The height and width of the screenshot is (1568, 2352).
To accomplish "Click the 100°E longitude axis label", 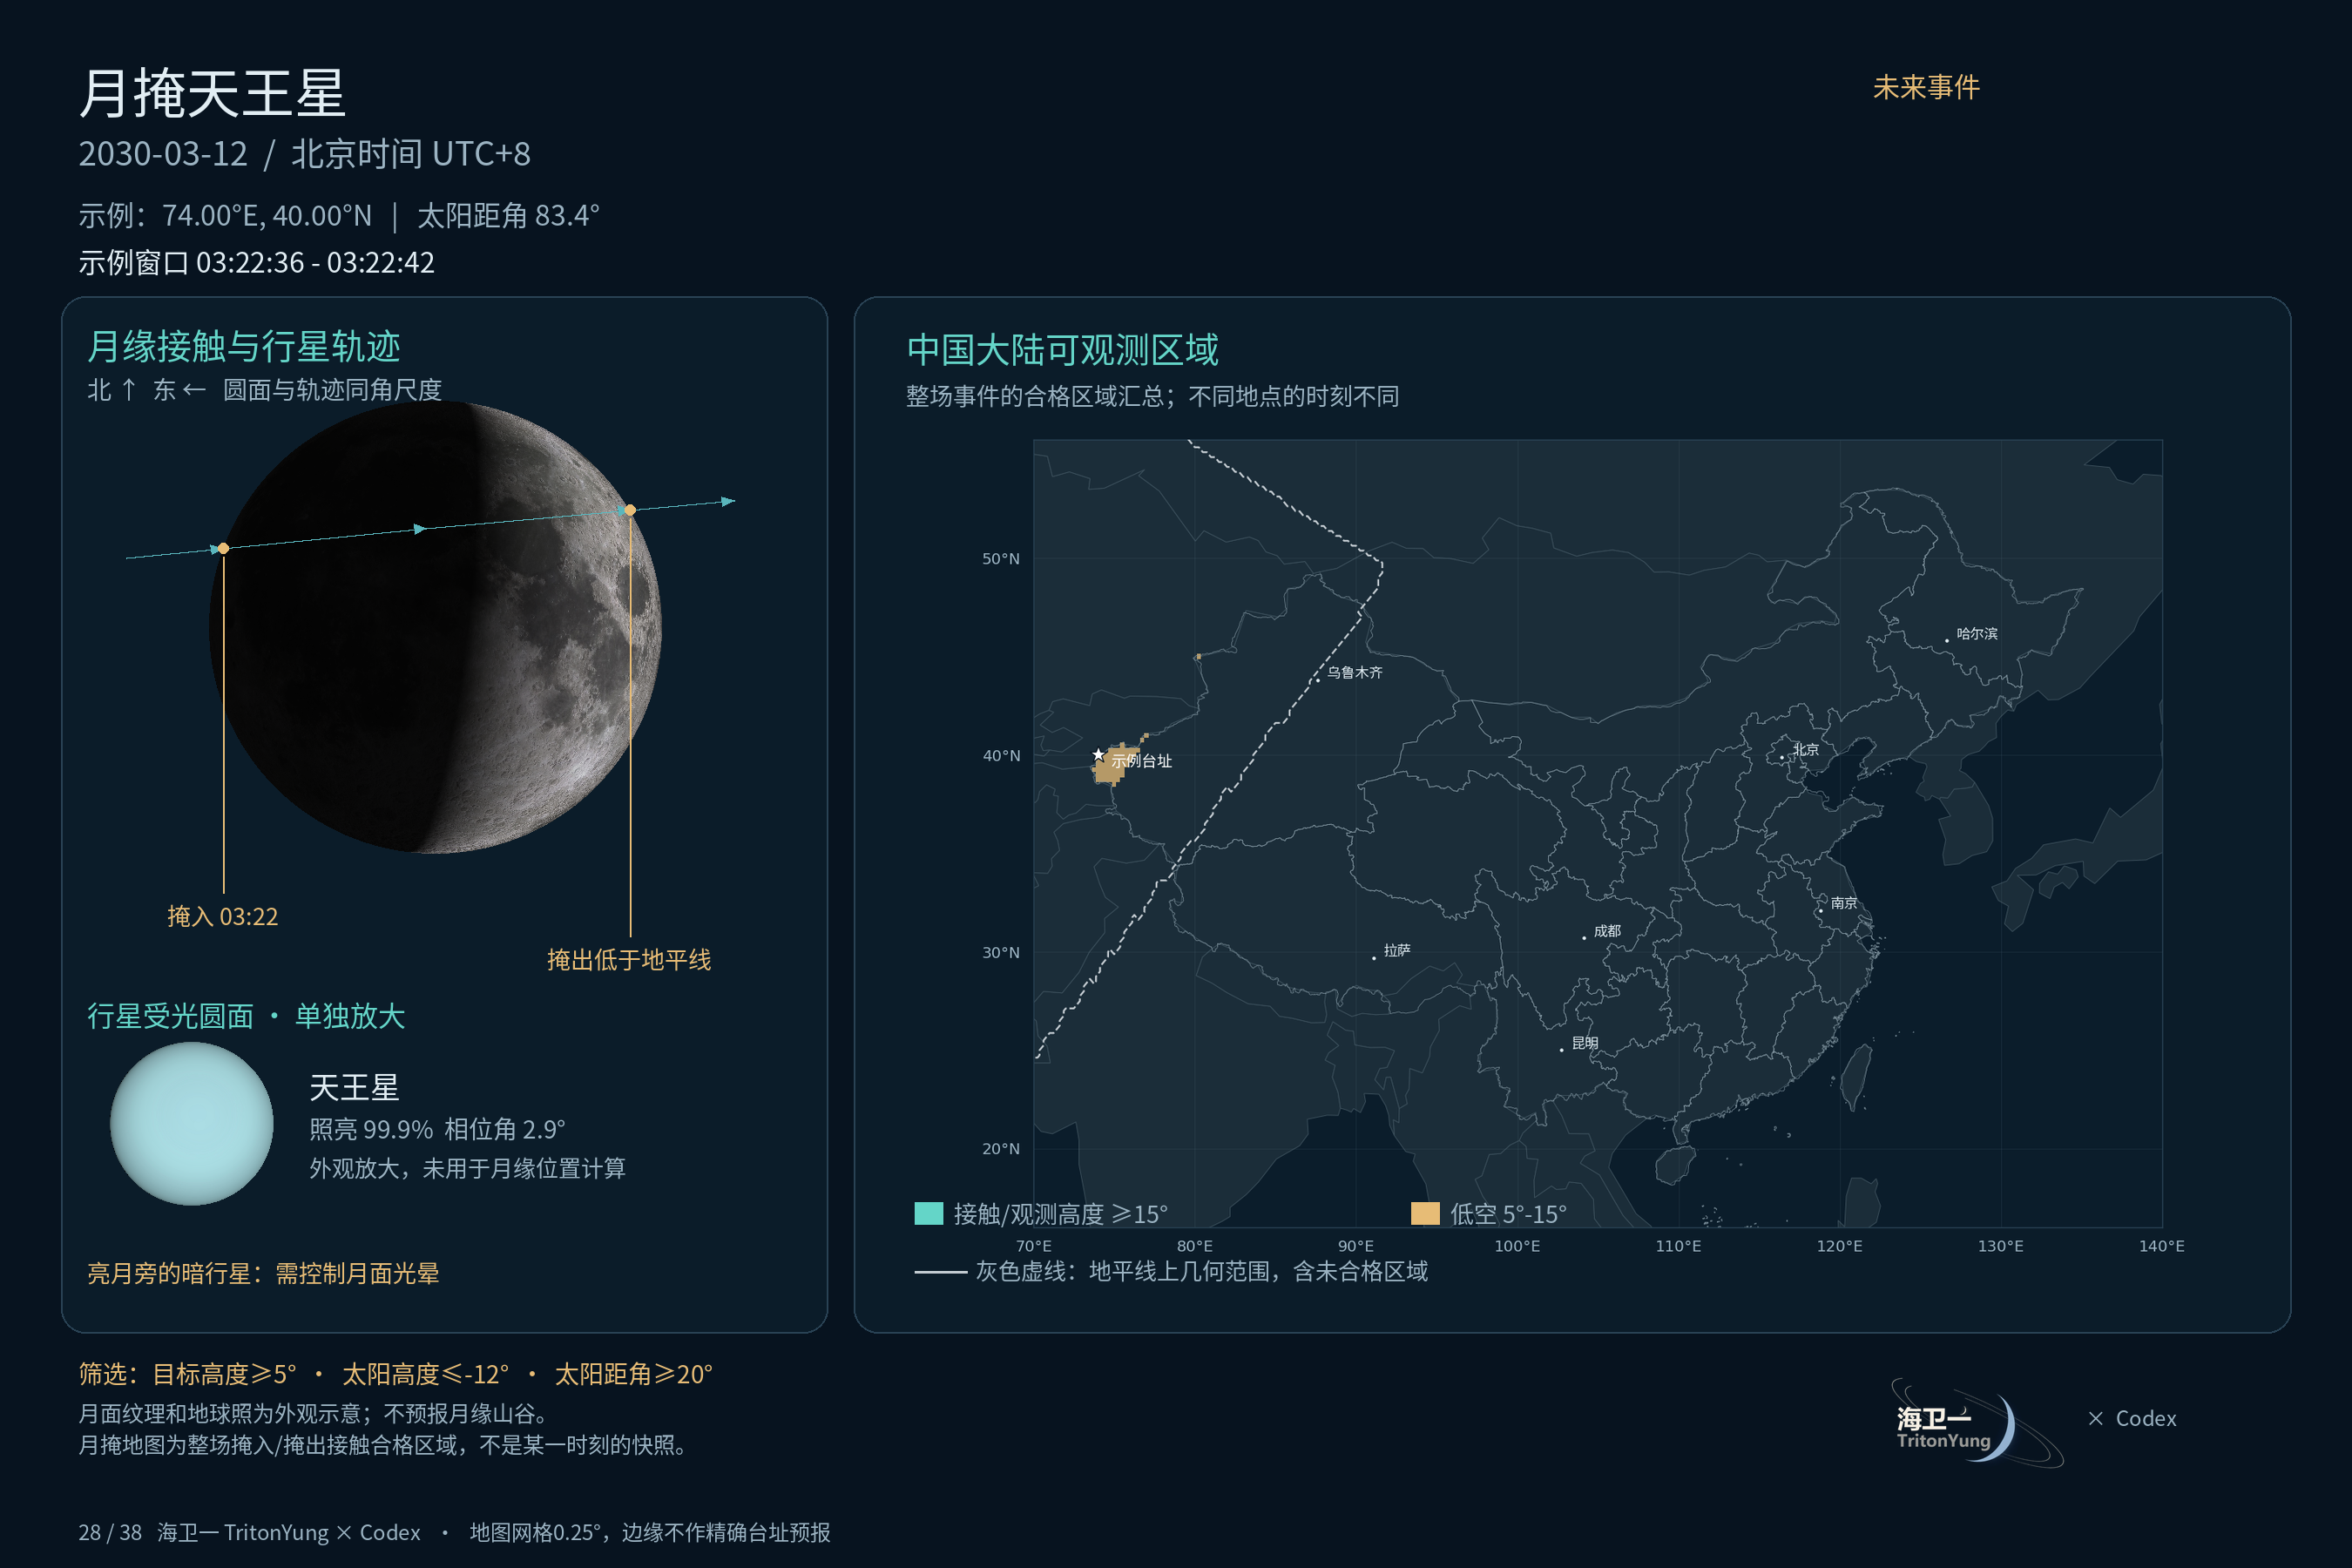I will (1517, 1246).
